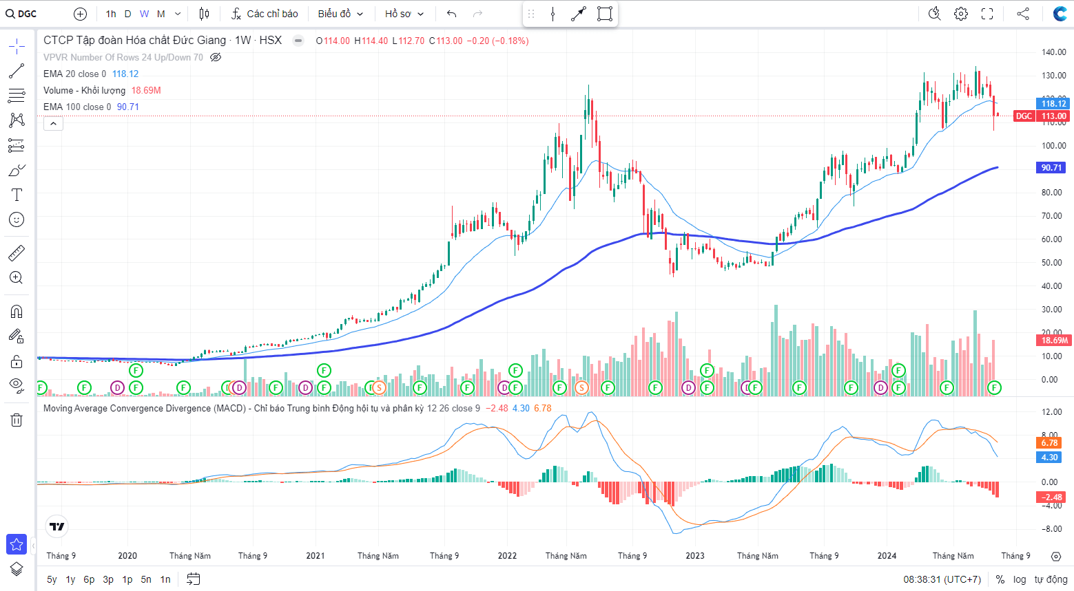Open the emoji icons tool
This screenshot has width=1074, height=591.
tap(17, 219)
